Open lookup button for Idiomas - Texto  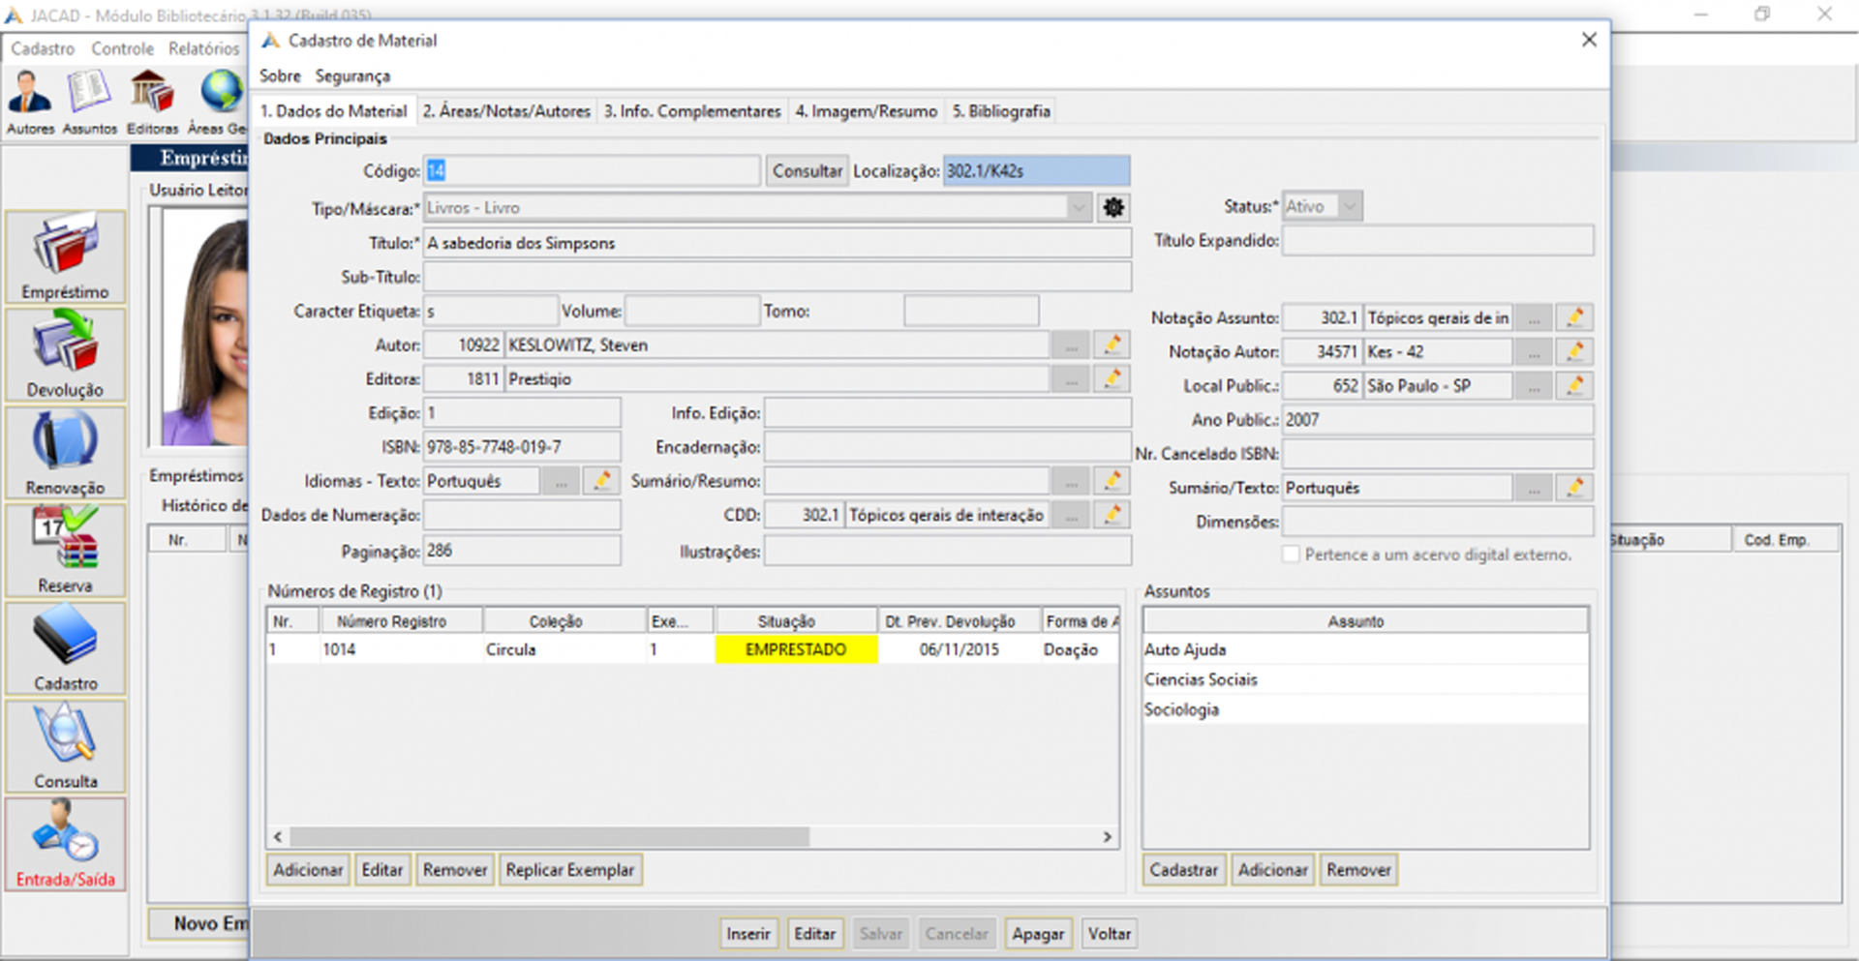[561, 481]
